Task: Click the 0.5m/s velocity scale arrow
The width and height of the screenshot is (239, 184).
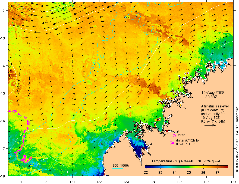Action: click(210, 125)
